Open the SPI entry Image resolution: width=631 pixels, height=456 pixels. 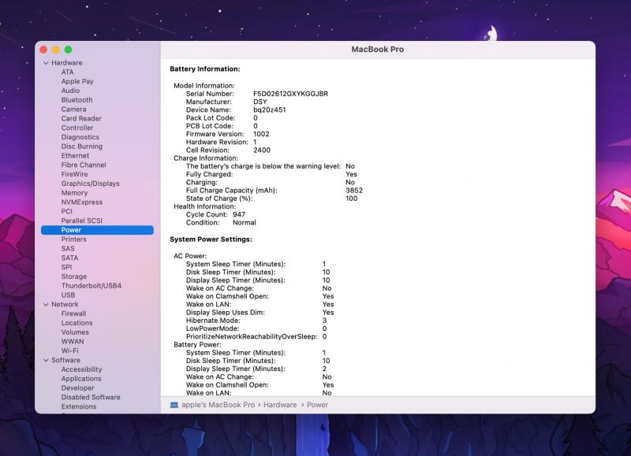[x=67, y=267]
